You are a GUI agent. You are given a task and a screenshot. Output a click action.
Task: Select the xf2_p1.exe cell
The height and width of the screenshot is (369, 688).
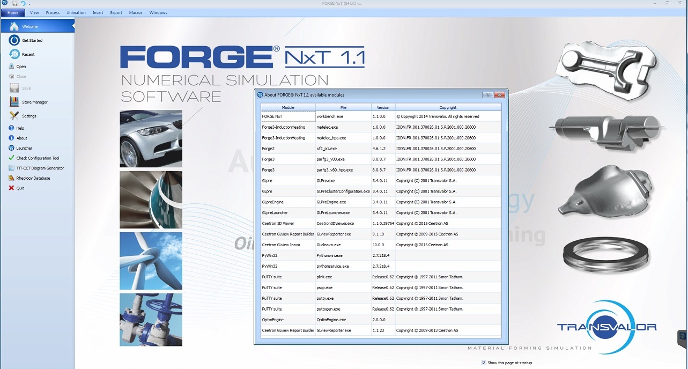tap(343, 149)
